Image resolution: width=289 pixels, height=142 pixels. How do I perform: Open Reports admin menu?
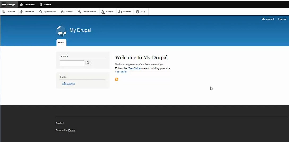(x=124, y=12)
